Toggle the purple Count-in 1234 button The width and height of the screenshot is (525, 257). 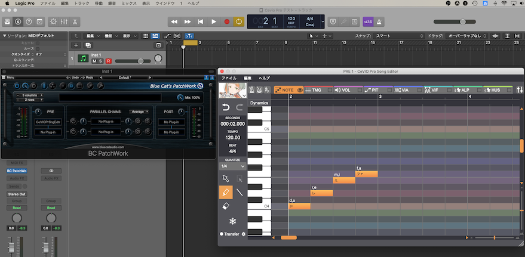[x=368, y=21]
